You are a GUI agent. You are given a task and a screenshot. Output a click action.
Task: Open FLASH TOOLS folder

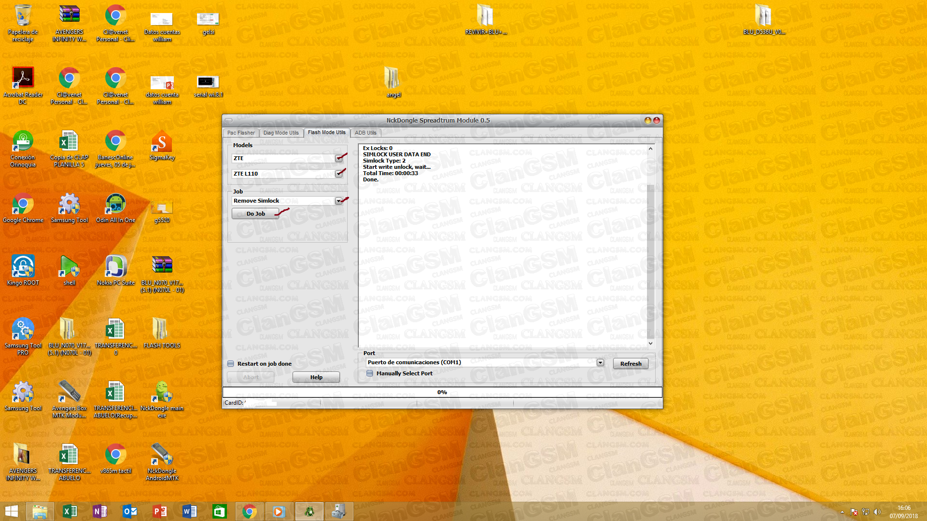(162, 334)
